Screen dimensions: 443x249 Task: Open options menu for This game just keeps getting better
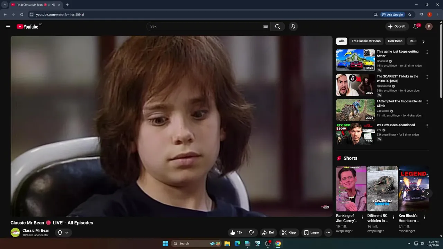click(x=427, y=52)
